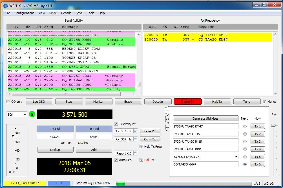The image size is (283, 188).
Task: Open the Help menu
Action: pyautogui.click(x=101, y=13)
